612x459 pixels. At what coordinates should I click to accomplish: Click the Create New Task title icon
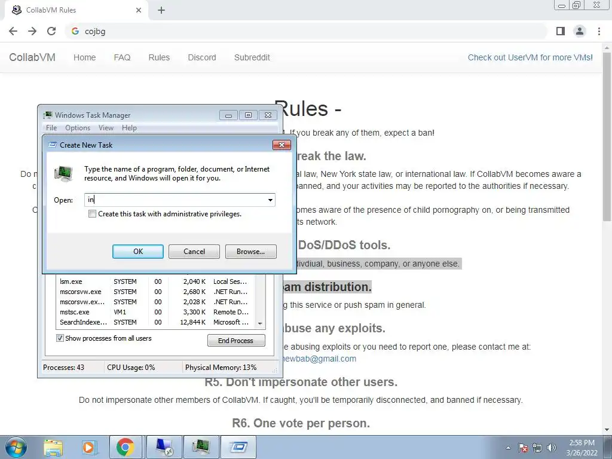point(53,145)
